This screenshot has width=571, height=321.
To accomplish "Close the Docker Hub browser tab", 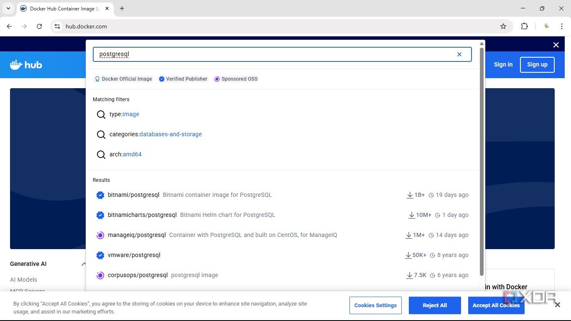I will click(107, 8).
